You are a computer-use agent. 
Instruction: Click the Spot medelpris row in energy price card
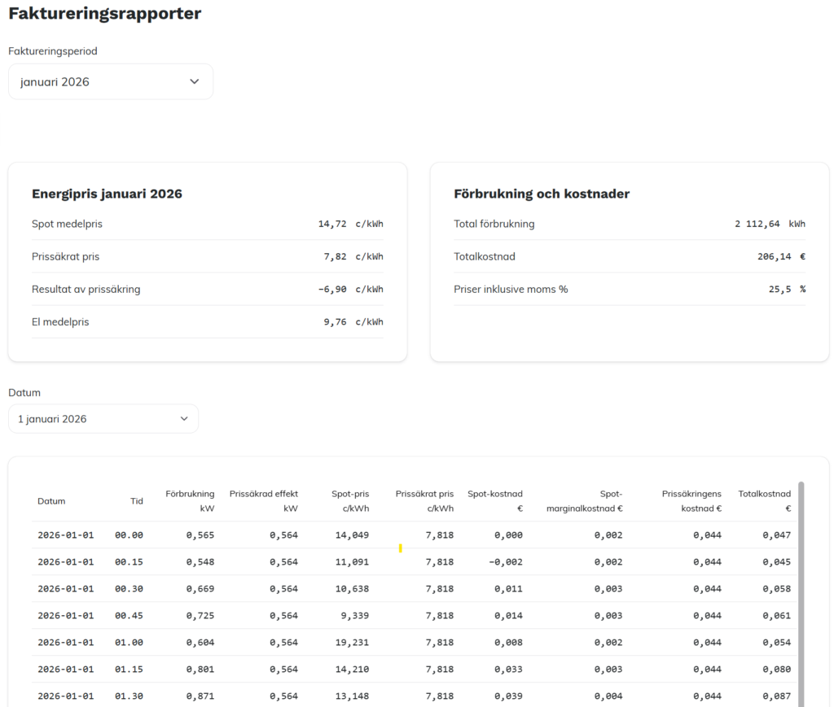[x=207, y=224]
